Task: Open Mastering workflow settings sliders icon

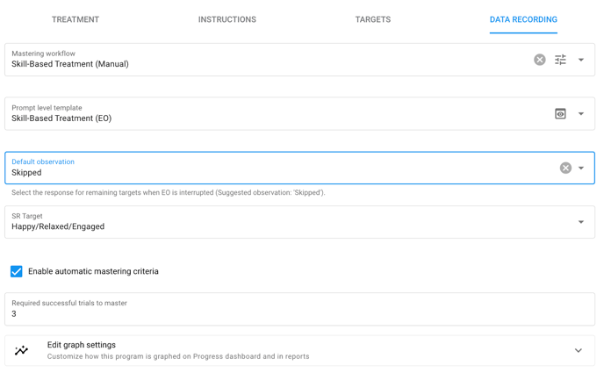Action: click(560, 60)
